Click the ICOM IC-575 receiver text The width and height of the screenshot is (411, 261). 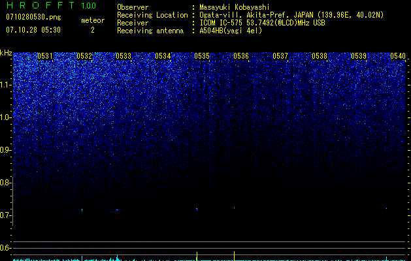tap(262, 23)
